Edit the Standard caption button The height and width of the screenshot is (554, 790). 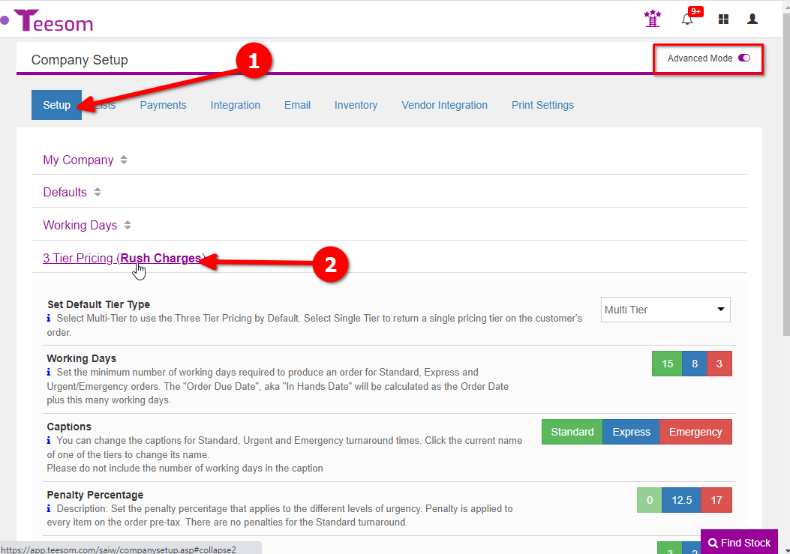(572, 432)
